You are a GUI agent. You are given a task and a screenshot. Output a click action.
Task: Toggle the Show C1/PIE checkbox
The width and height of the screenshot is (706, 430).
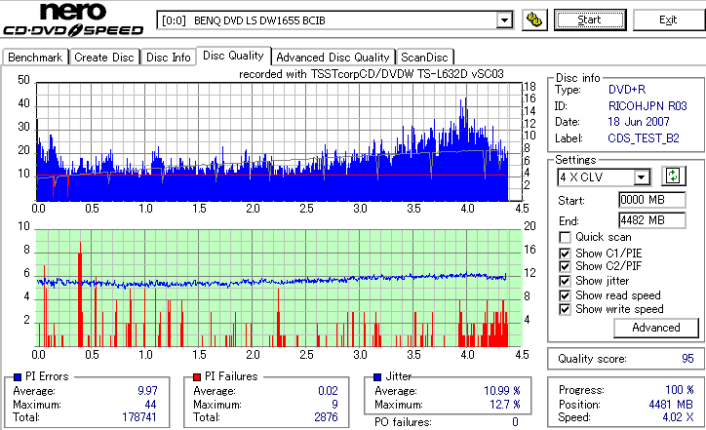pyautogui.click(x=565, y=254)
